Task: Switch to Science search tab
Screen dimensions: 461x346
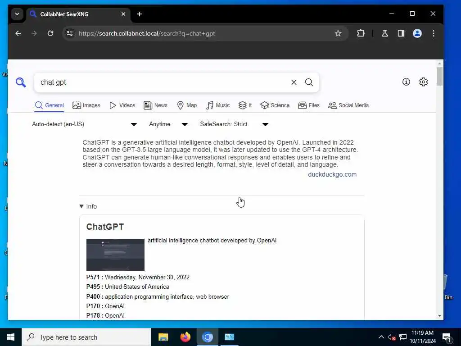Action: pyautogui.click(x=275, y=105)
